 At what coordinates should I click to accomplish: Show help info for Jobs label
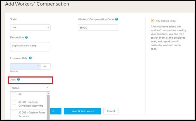(x=18, y=80)
